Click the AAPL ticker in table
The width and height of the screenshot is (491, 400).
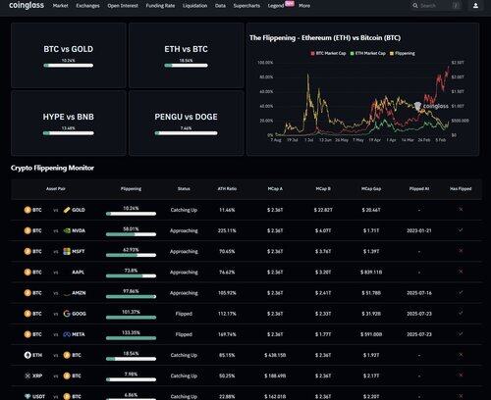coord(78,273)
